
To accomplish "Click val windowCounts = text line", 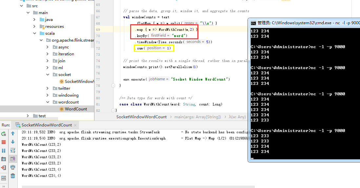I will (x=146, y=17).
